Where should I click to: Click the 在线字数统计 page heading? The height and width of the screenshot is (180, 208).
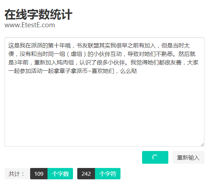click(x=39, y=14)
